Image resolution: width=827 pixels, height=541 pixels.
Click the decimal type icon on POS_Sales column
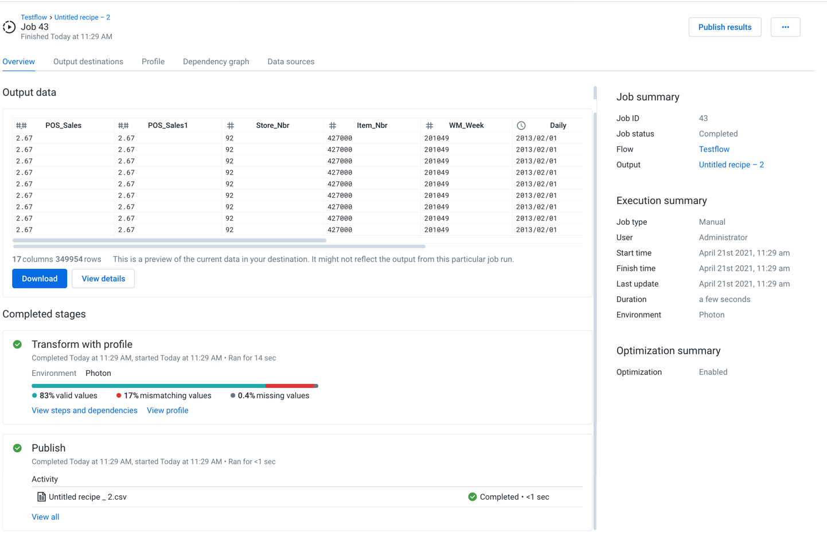pos(21,126)
